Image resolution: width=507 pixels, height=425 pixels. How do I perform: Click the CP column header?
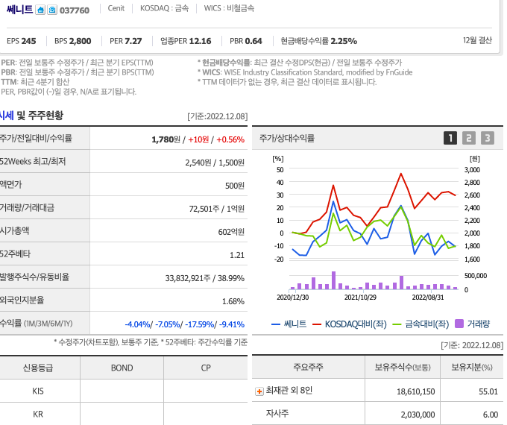(206, 368)
